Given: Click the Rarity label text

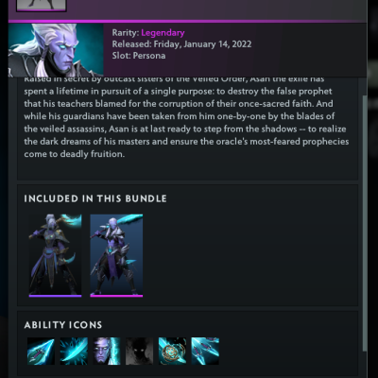Looking at the screenshot, I should [x=126, y=33].
